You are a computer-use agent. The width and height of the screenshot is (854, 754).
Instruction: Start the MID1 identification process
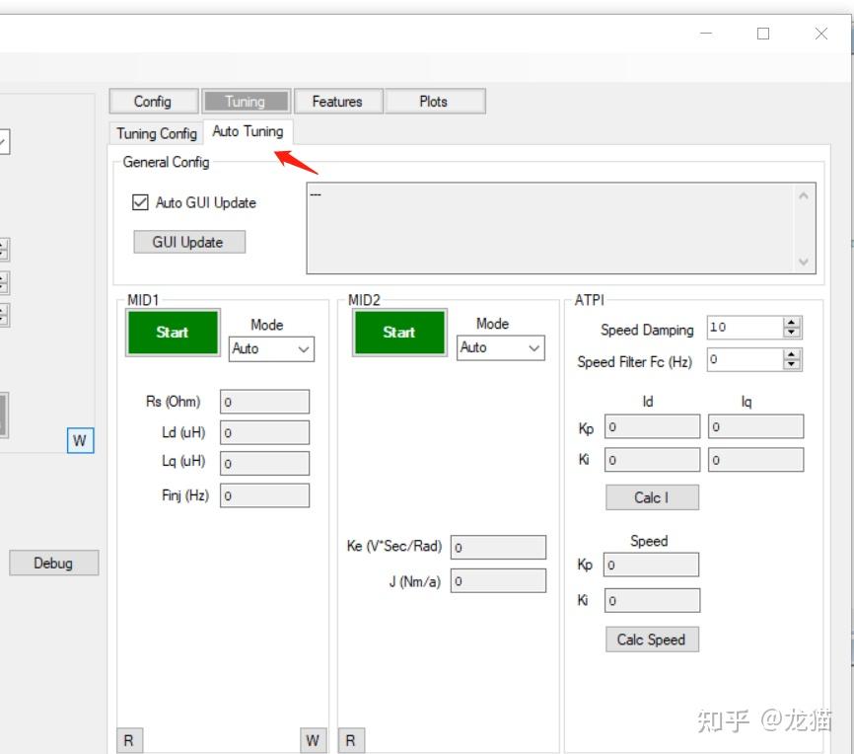click(x=172, y=333)
